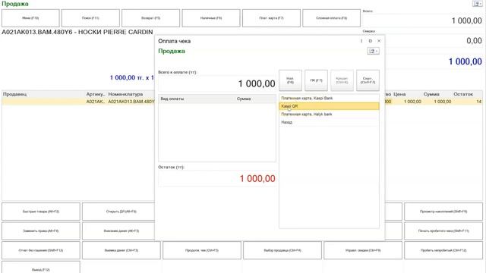Click the Сложная оплата (F8) button
The image size is (486, 273).
click(331, 18)
